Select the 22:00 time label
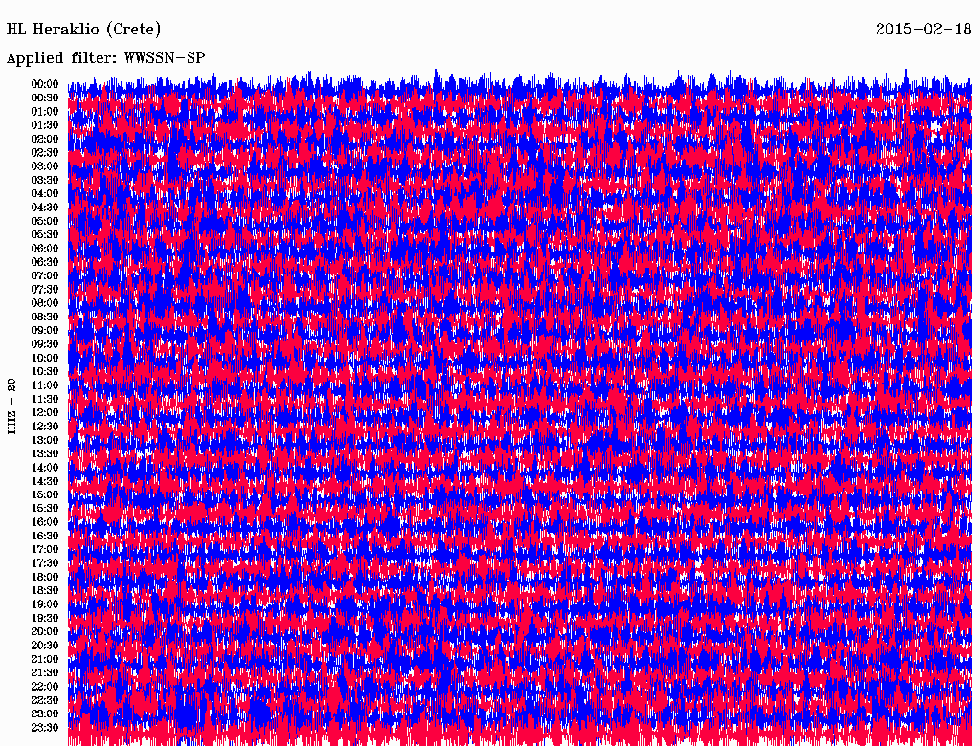The height and width of the screenshot is (746, 980). click(x=44, y=687)
